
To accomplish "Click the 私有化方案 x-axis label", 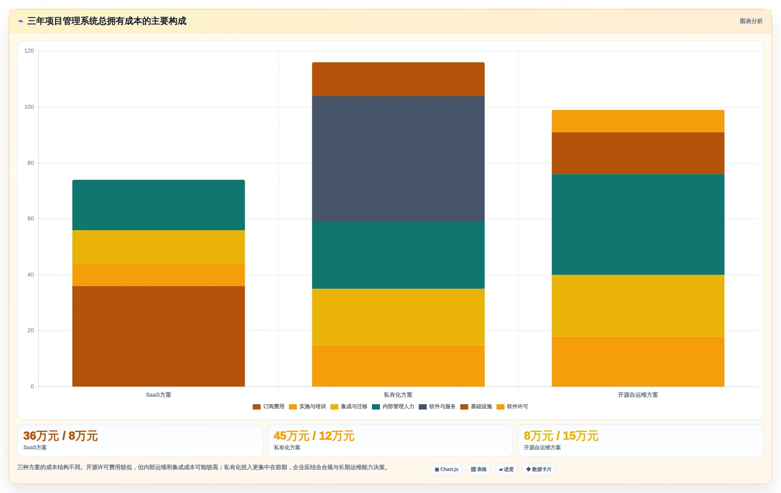I will [398, 395].
